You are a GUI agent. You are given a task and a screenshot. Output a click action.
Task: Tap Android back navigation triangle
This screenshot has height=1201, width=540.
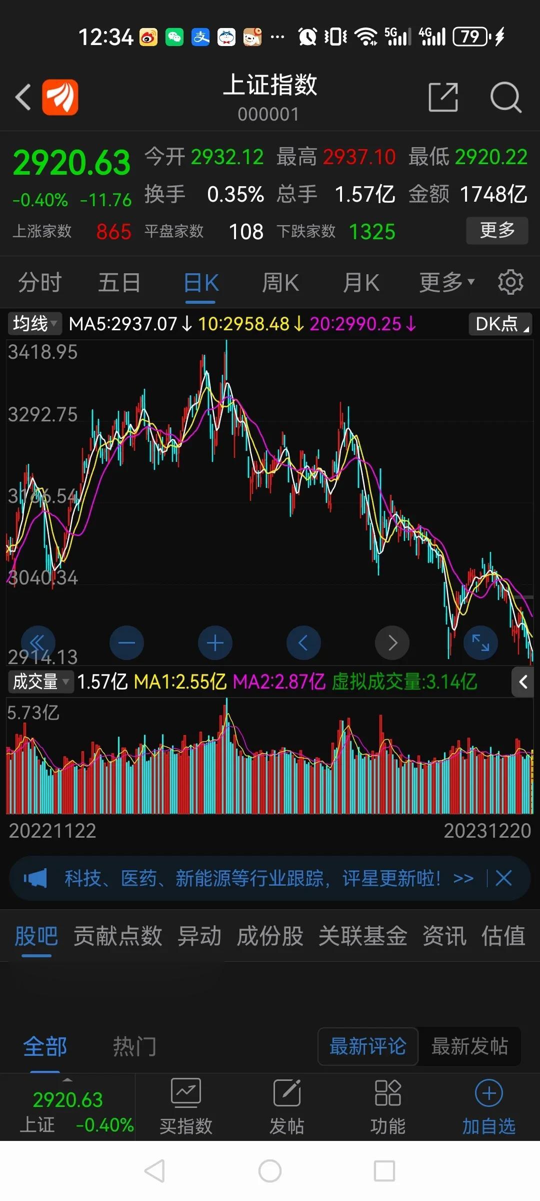pyautogui.click(x=154, y=1171)
